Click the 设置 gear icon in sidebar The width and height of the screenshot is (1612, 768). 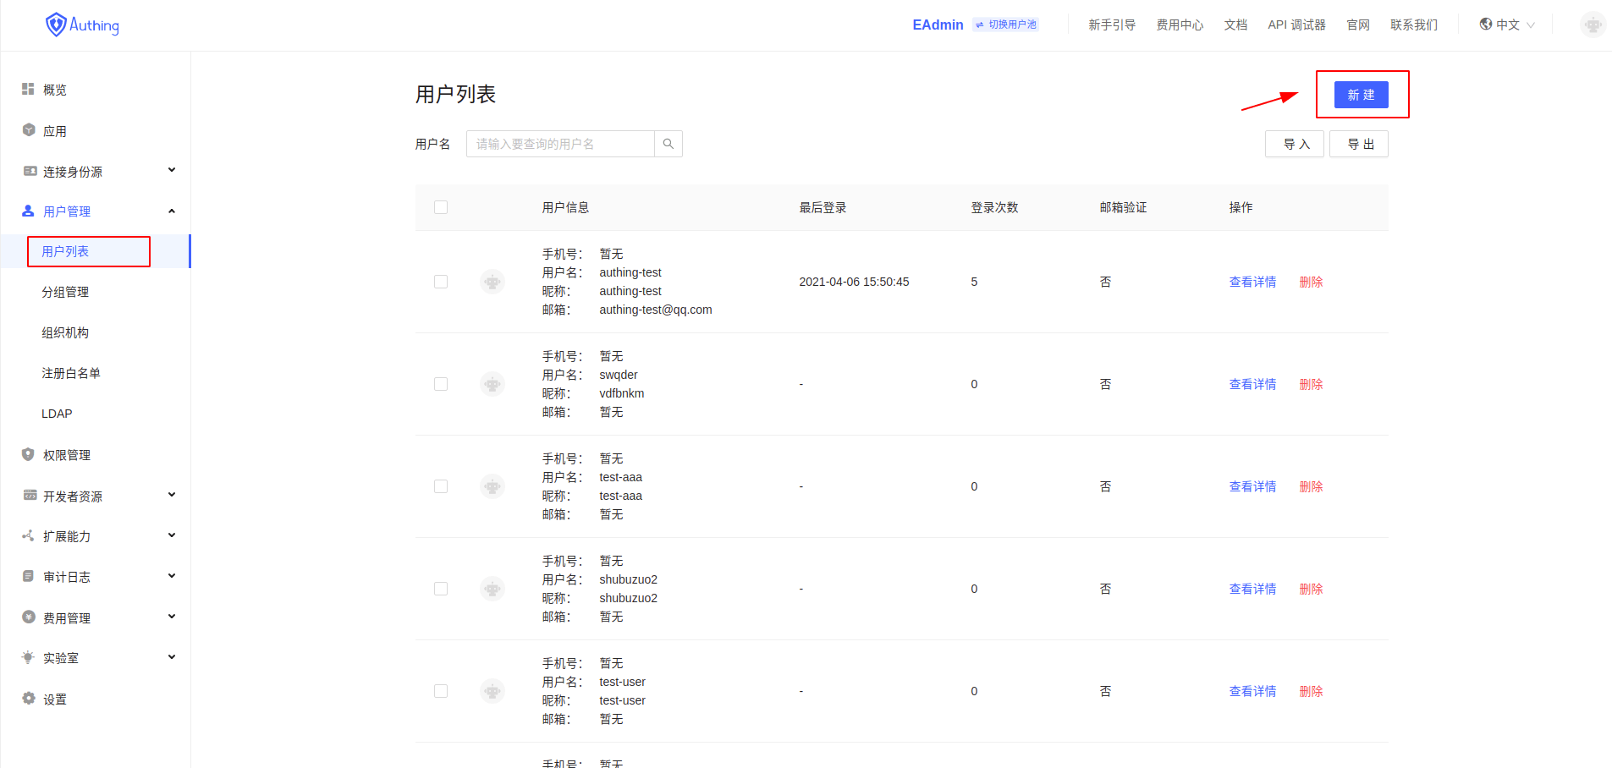click(x=28, y=699)
